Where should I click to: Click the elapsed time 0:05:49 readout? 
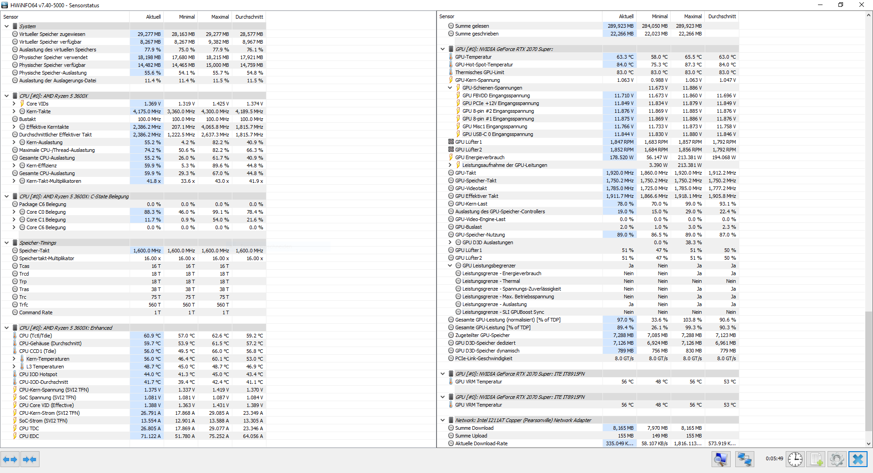[774, 459]
